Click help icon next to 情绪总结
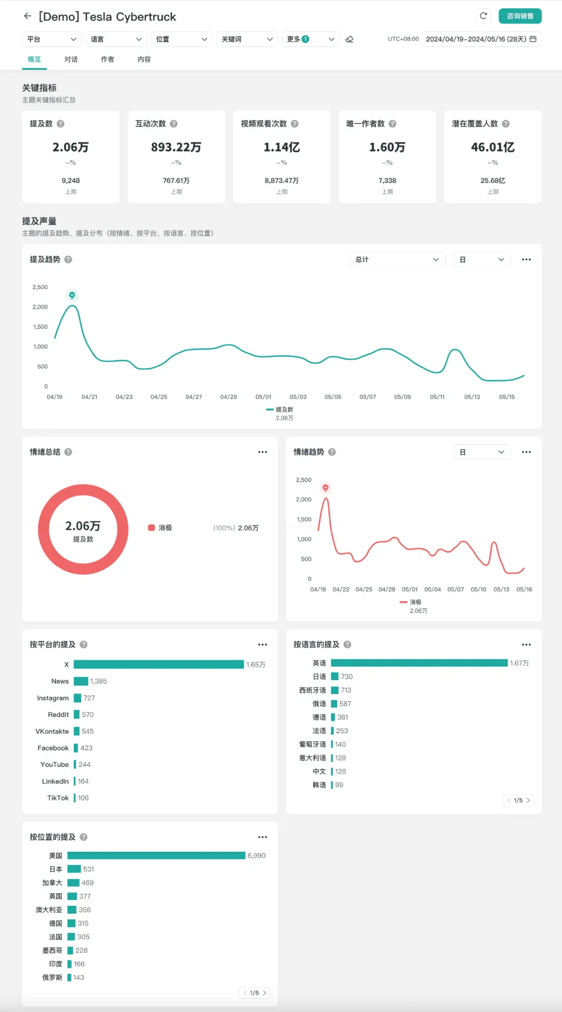This screenshot has height=1012, width=562. point(68,452)
